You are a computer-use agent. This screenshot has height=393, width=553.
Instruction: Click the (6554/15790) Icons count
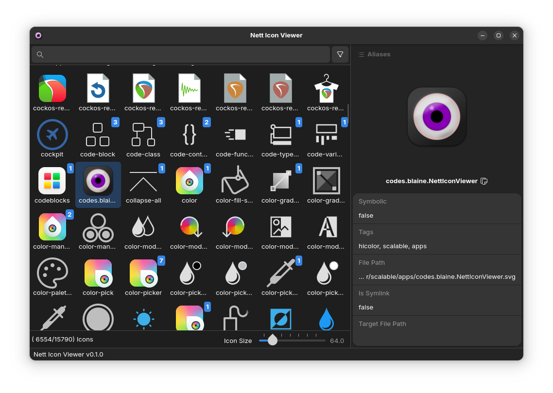(x=62, y=340)
